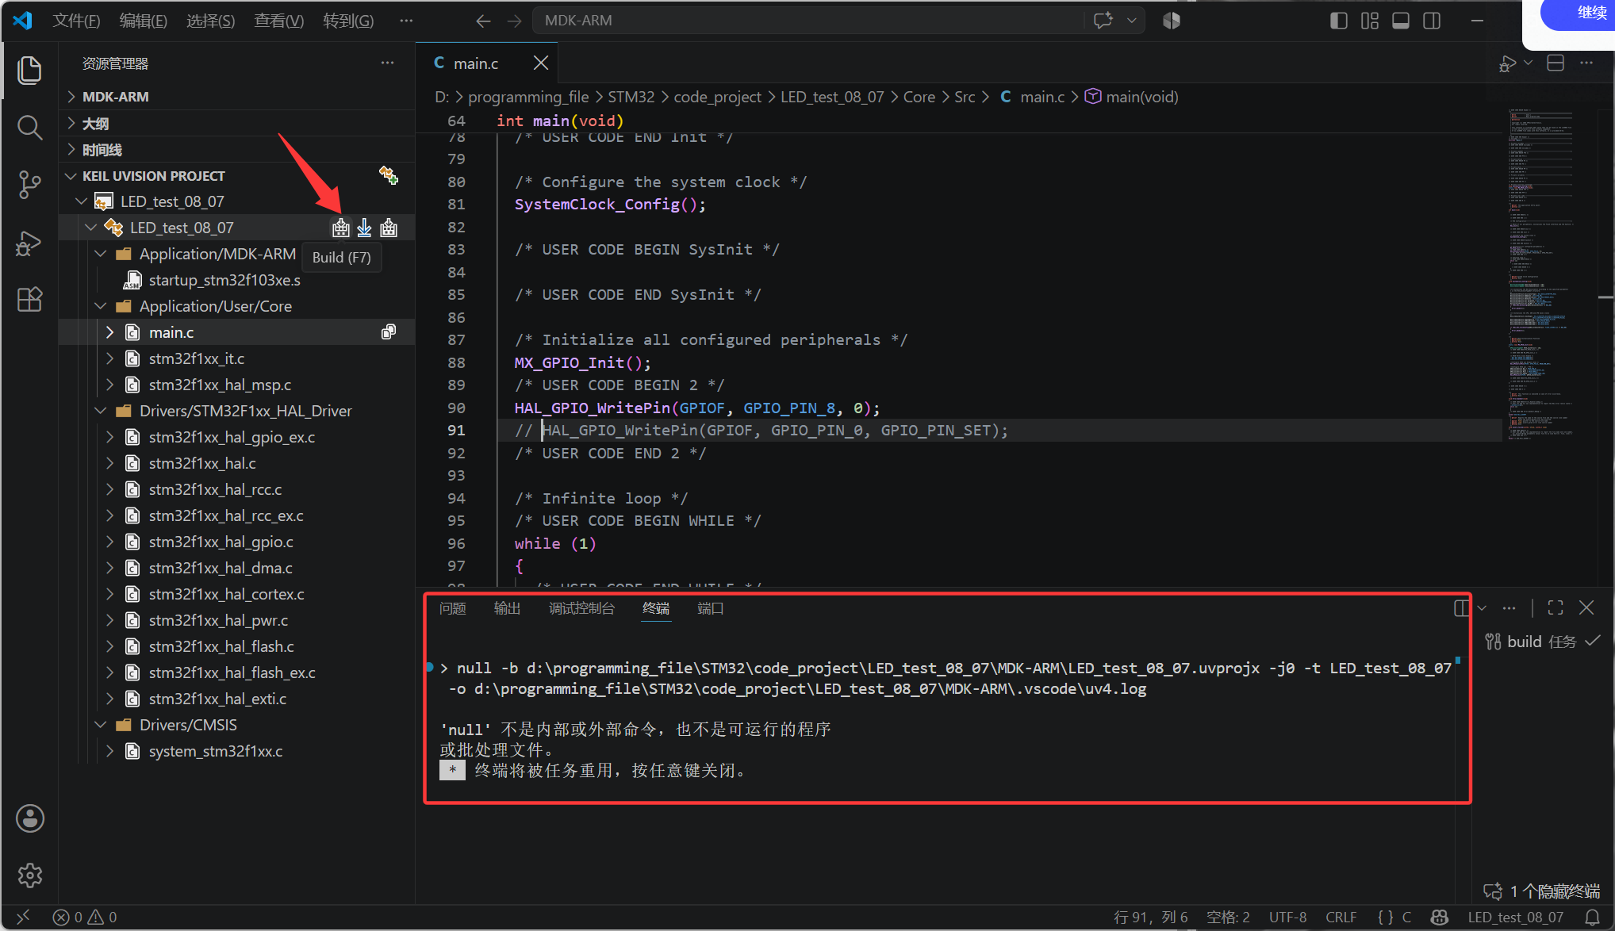Viewport: 1615px width, 931px height.
Task: Open stm32f1xx_hal_gpio.c in the tree
Action: pos(221,542)
